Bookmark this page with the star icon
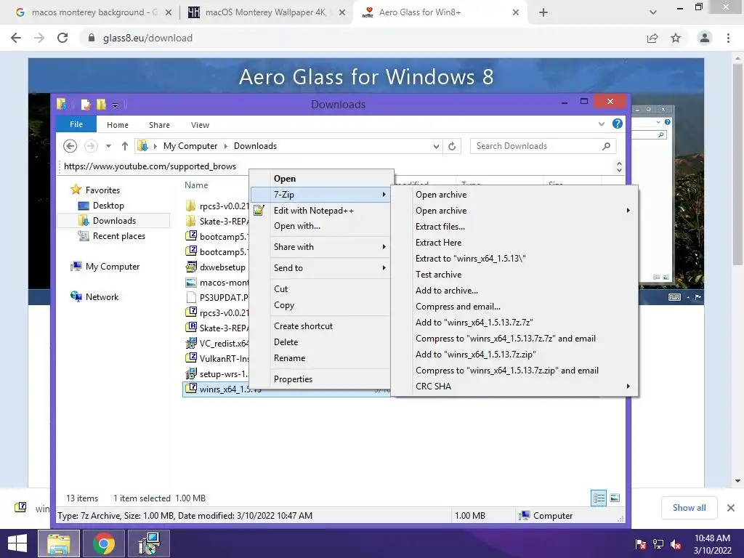The width and height of the screenshot is (744, 558). [676, 38]
